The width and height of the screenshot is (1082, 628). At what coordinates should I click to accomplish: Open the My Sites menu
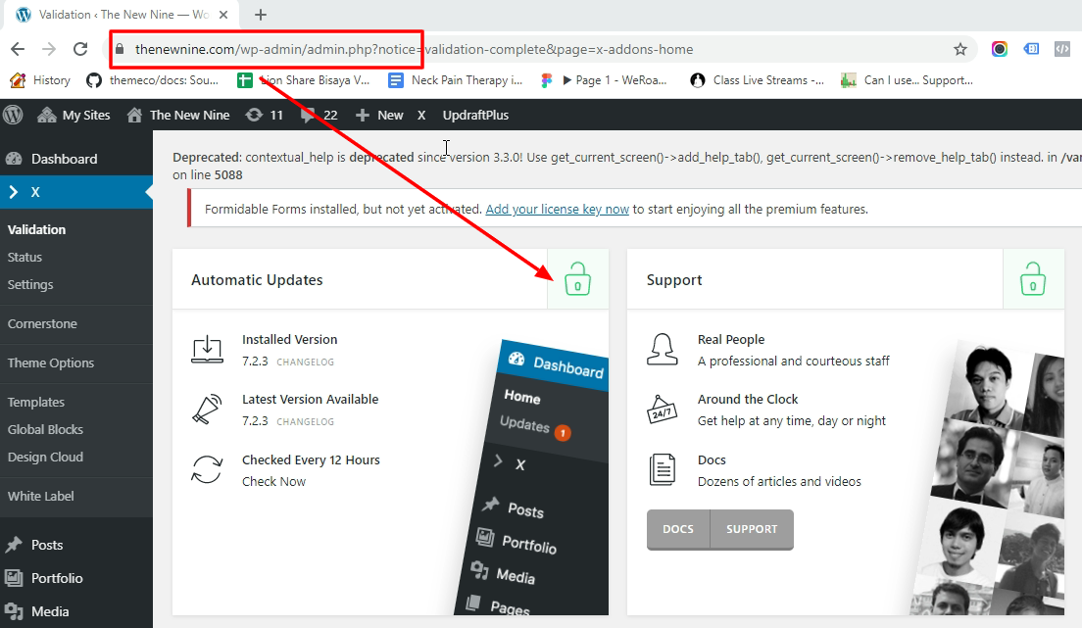[x=74, y=115]
